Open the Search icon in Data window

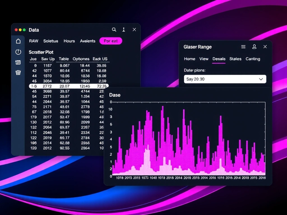[x=114, y=29]
